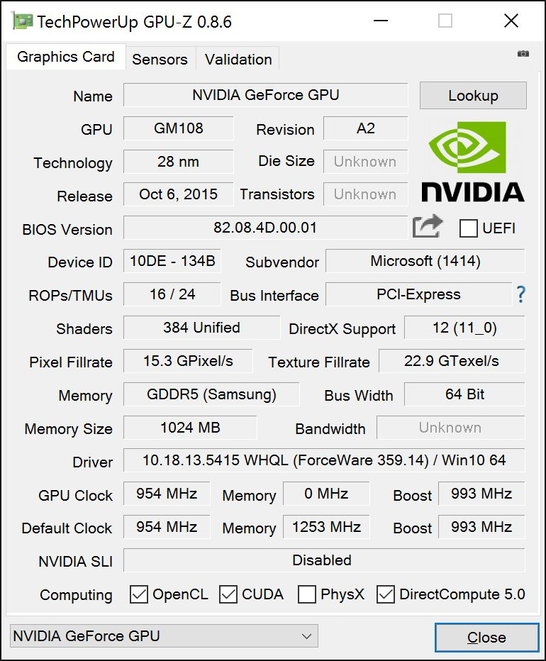Open the NVIDIA GeForce GPU selector dropdown
This screenshot has width=546, height=661.
pos(164,635)
